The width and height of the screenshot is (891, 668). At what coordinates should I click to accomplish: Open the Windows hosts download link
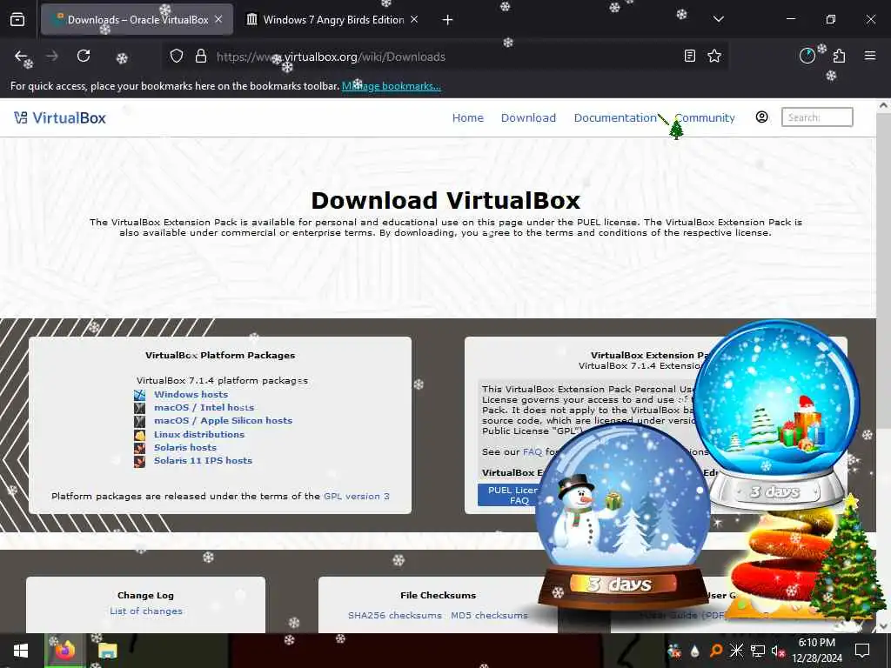click(191, 394)
